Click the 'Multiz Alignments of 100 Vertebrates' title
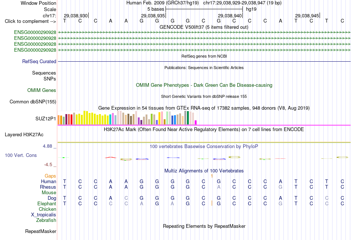The width and height of the screenshot is (351, 240). point(204,171)
